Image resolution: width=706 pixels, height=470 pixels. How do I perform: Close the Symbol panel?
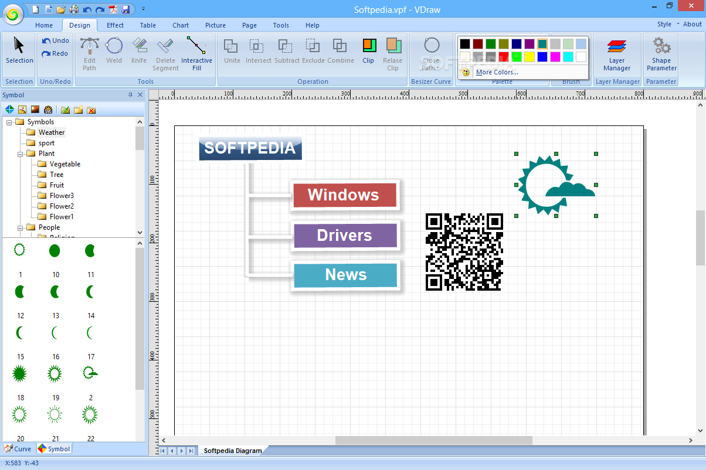pos(140,94)
